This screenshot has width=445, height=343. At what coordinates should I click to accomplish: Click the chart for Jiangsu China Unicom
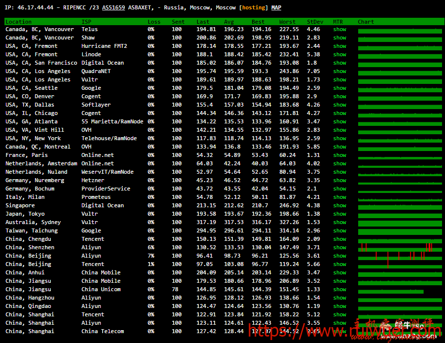click(x=391, y=290)
